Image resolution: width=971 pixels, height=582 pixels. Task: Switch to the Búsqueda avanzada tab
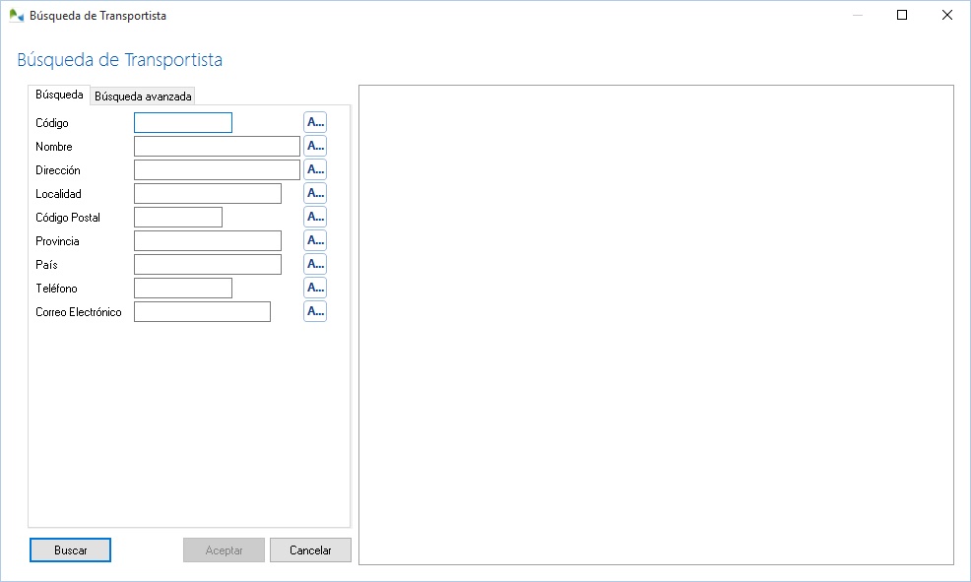coord(143,97)
